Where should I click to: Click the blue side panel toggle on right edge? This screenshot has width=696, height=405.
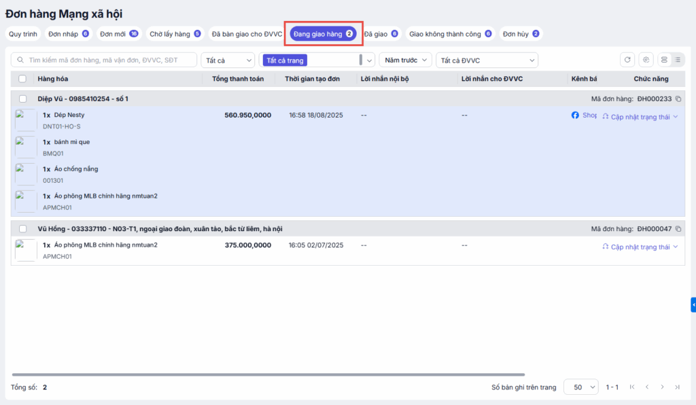pos(693,304)
